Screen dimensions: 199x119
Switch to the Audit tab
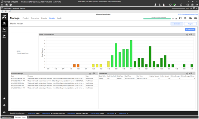pos(59,18)
